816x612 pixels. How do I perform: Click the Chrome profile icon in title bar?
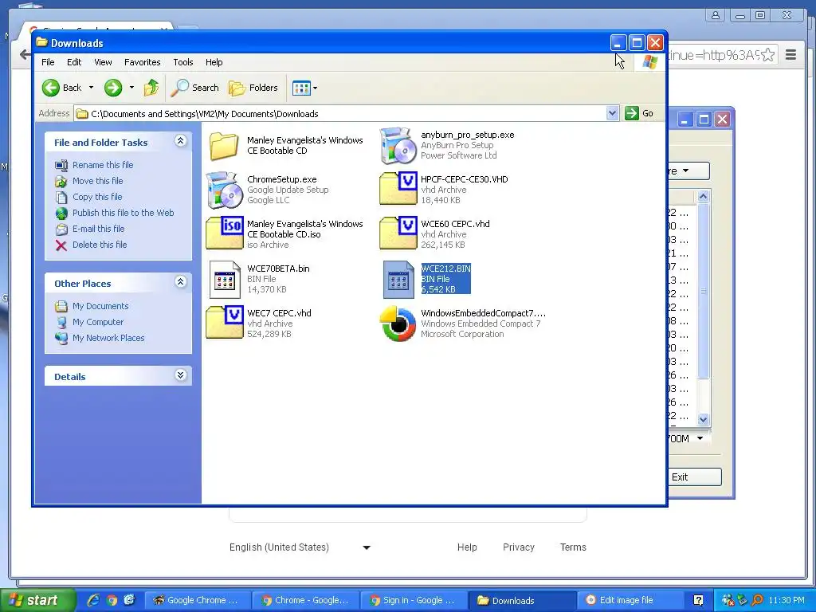click(716, 15)
